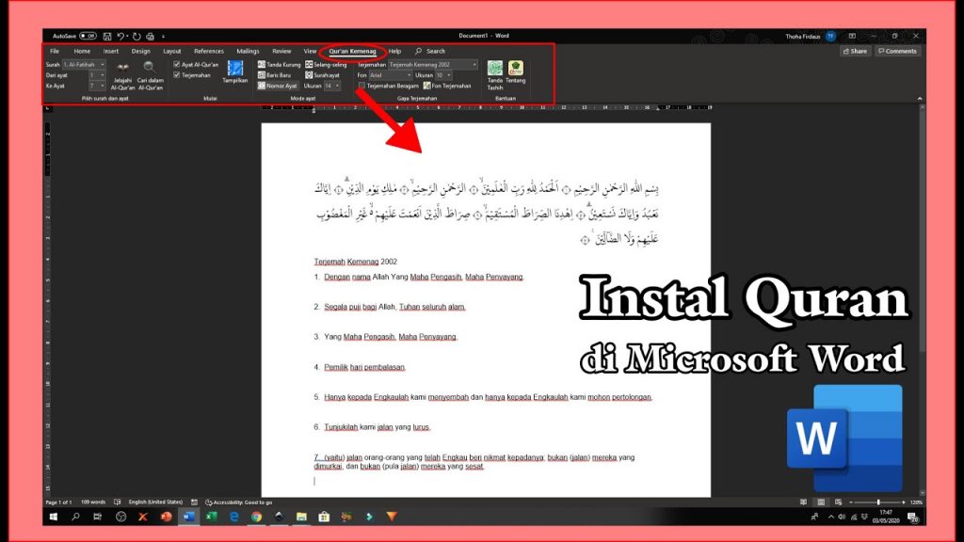Open Word from the taskbar
Viewport: 964px width, 542px height.
[x=188, y=517]
